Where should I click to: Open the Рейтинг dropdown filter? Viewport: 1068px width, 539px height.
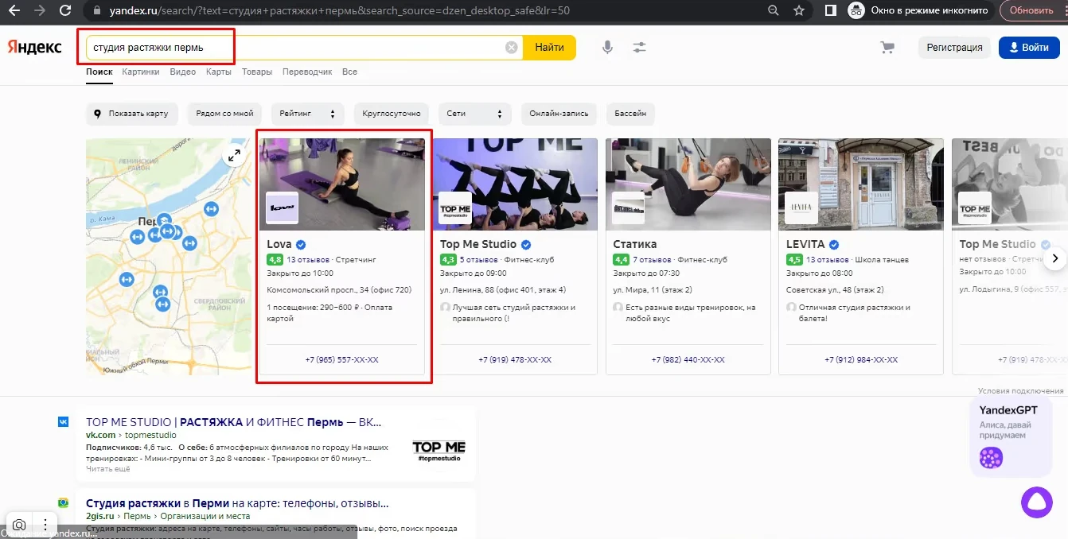308,114
